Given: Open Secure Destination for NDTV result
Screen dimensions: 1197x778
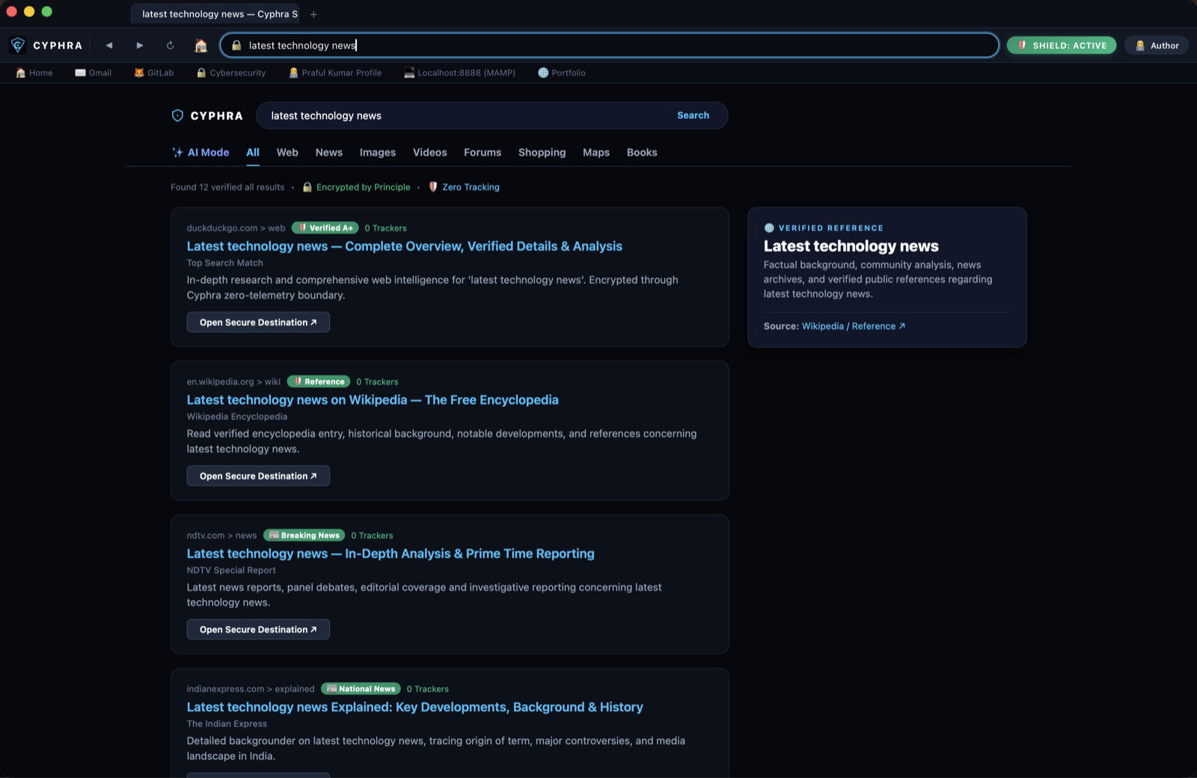Looking at the screenshot, I should [x=258, y=629].
